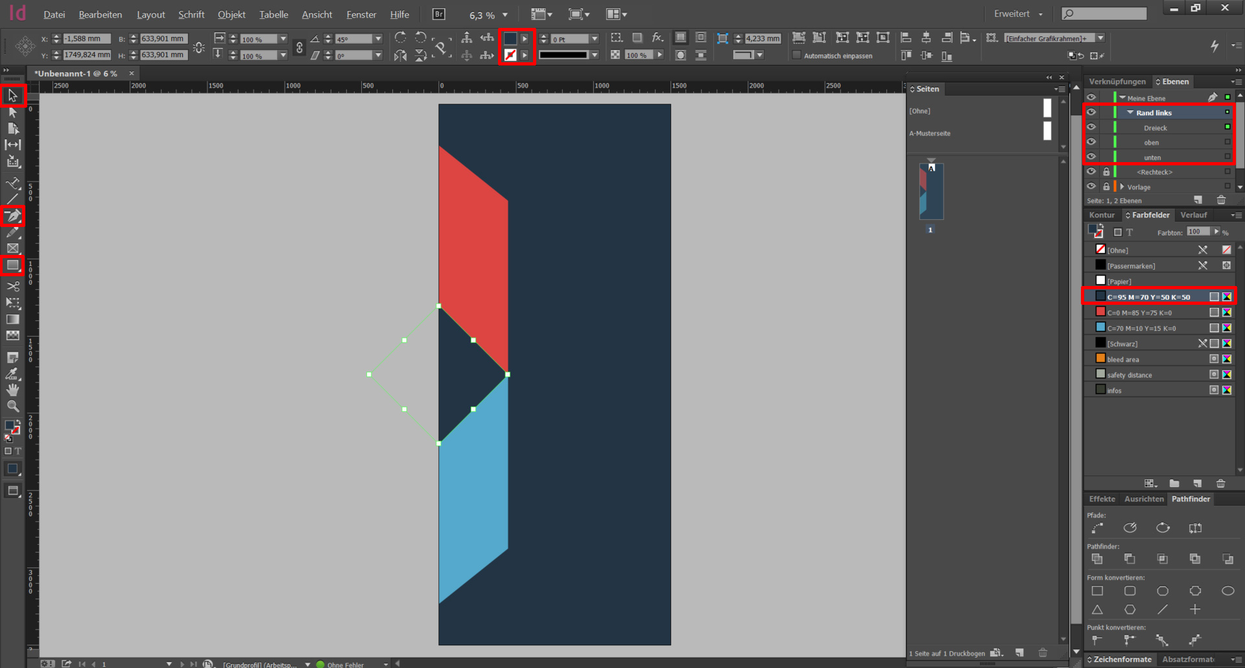Switch to the Ausrichten panel tab

click(x=1144, y=499)
